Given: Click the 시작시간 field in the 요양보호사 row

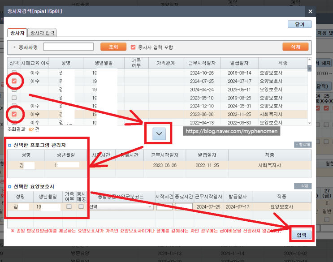Looking at the screenshot, I should pyautogui.click(x=164, y=206).
